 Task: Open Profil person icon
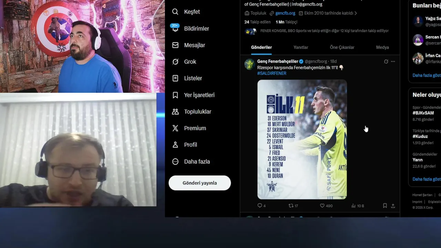pyautogui.click(x=175, y=145)
